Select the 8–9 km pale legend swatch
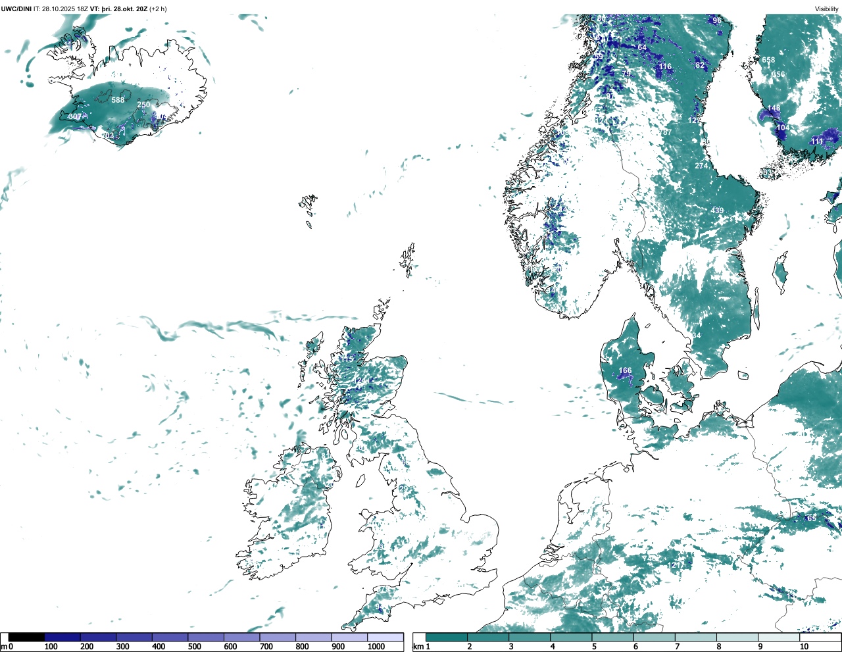Viewport: 842px width, 652px height. tap(737, 637)
